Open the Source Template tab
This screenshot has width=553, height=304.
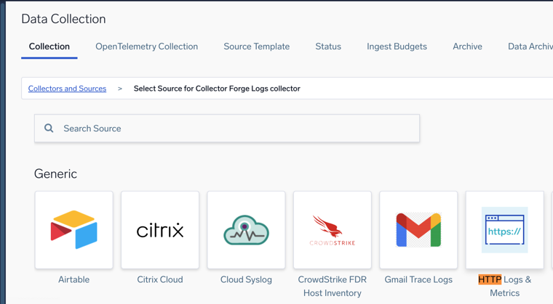coord(257,46)
